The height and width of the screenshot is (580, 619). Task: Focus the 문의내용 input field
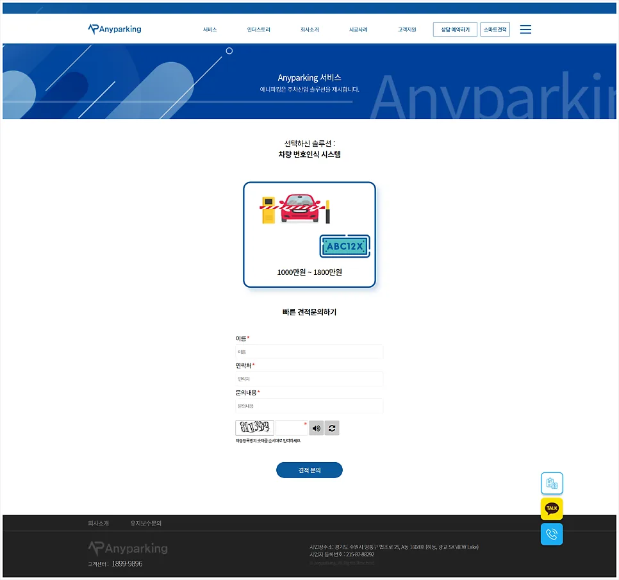(x=309, y=406)
